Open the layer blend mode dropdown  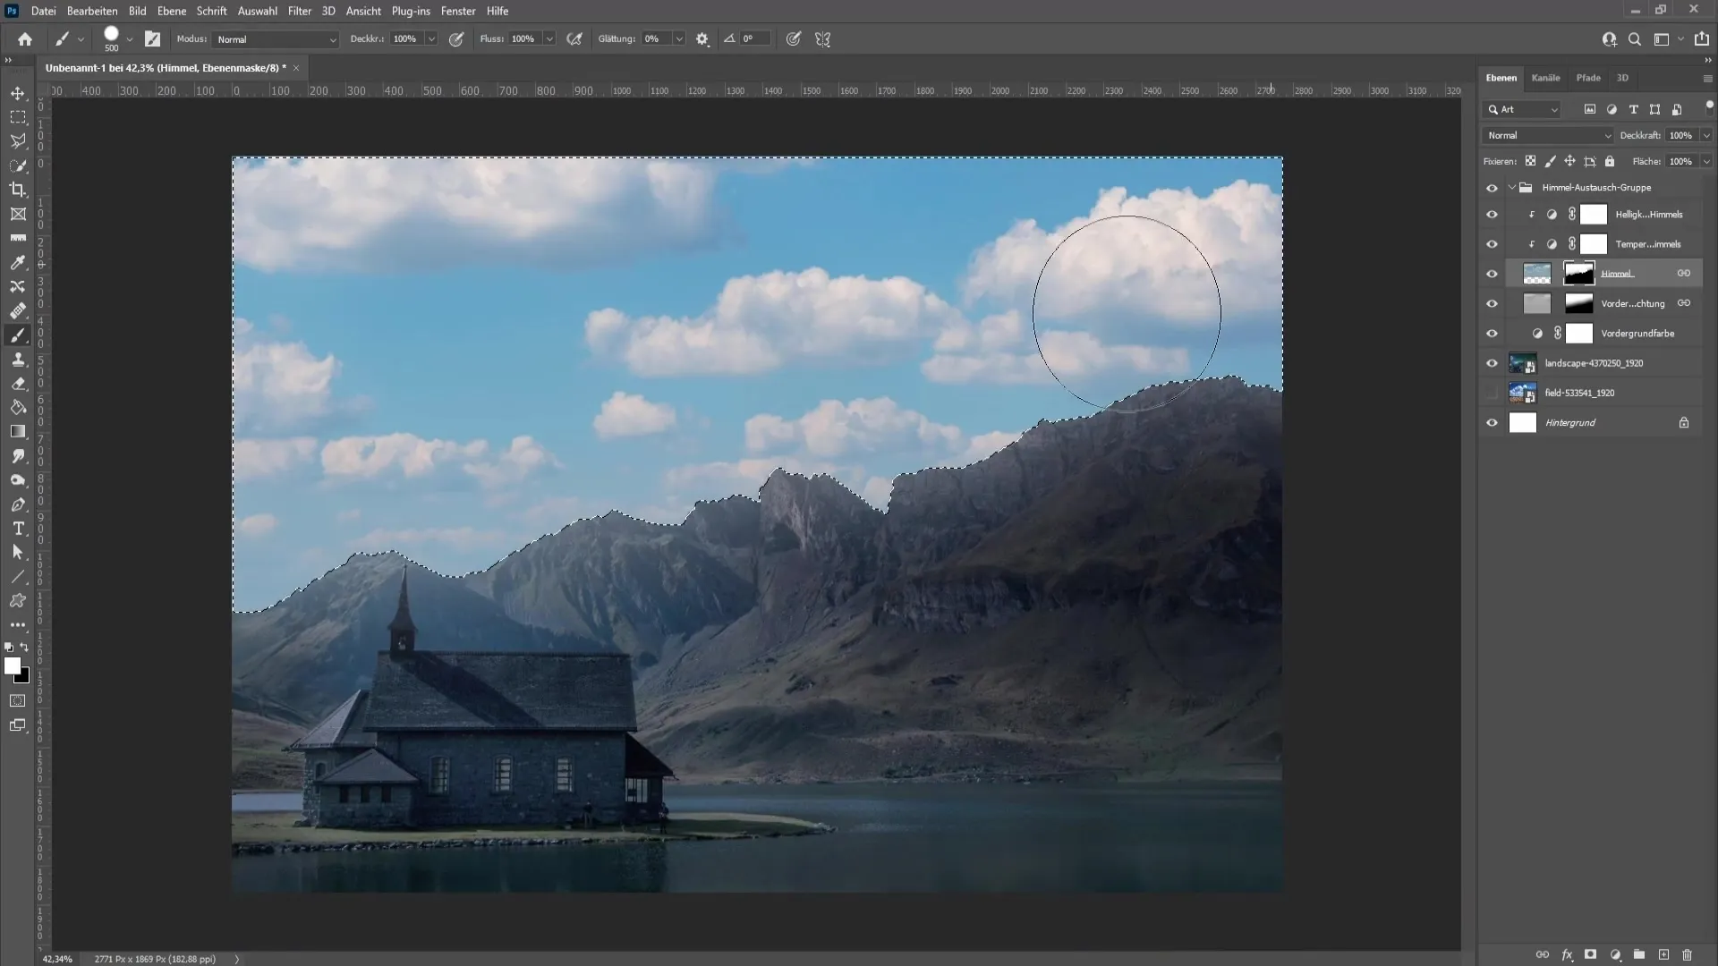(x=1548, y=135)
